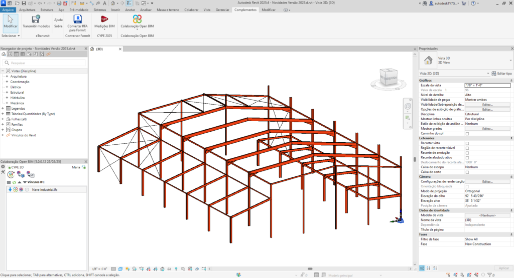Click the schedules icon in project browser toolbar
This screenshot has width=514, height=278.
23,54
